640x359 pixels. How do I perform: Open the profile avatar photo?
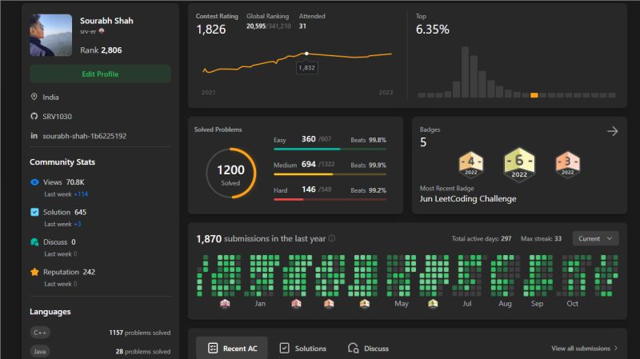pyautogui.click(x=50, y=35)
